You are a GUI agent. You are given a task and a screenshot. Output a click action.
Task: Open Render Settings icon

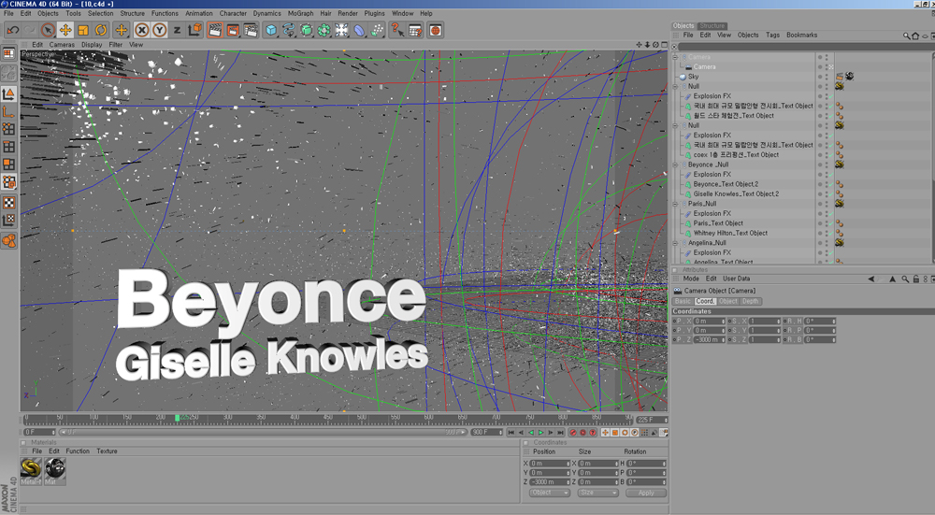251,30
